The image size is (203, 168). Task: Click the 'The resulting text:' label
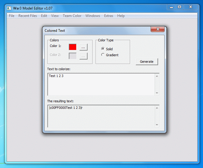pos(60,101)
